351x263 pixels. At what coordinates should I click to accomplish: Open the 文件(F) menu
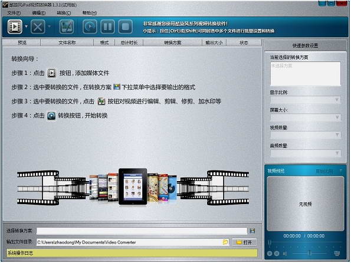pyautogui.click(x=14, y=13)
